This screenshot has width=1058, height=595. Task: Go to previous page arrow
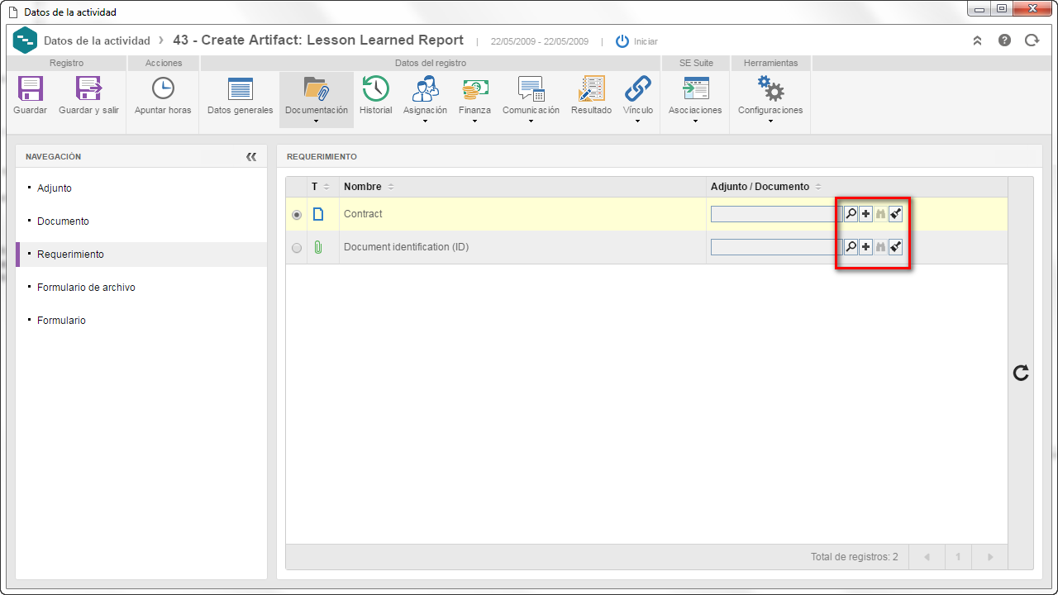coord(927,557)
